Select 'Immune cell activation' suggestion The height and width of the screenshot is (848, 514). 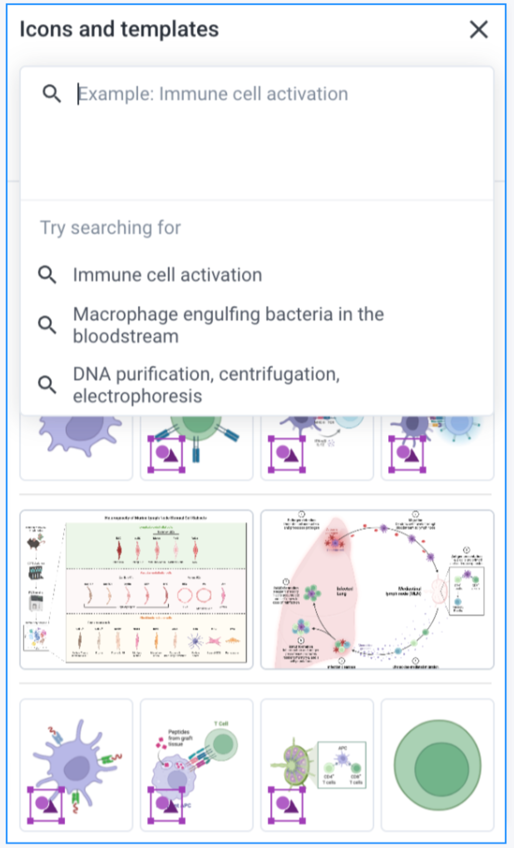point(167,275)
